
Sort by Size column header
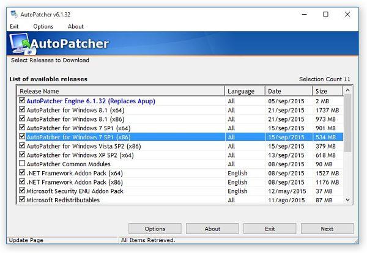click(328, 91)
